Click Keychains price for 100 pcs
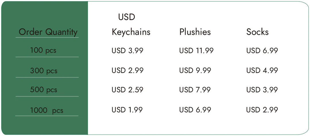Viewport: 310px width, 136px height. 127,51
